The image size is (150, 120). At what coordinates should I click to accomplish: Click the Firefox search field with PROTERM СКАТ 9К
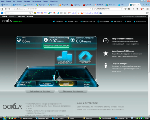coord(109,9)
